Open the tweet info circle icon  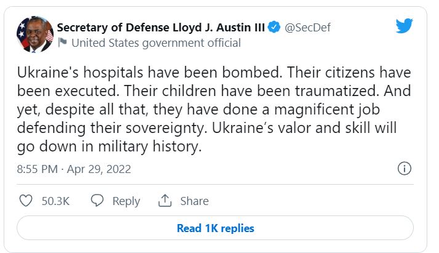(x=405, y=169)
